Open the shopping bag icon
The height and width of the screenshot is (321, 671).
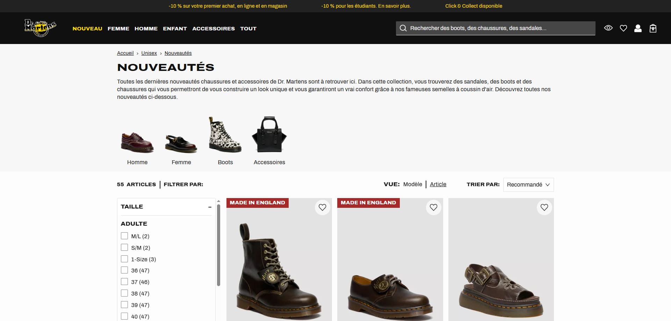(x=653, y=28)
